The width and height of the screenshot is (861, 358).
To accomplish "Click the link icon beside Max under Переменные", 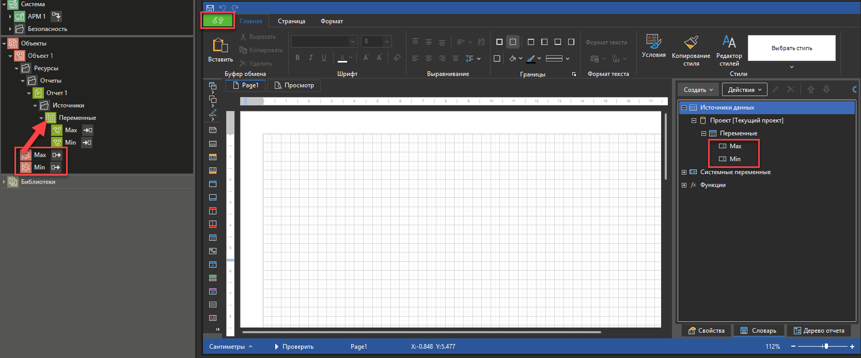I will tap(88, 130).
